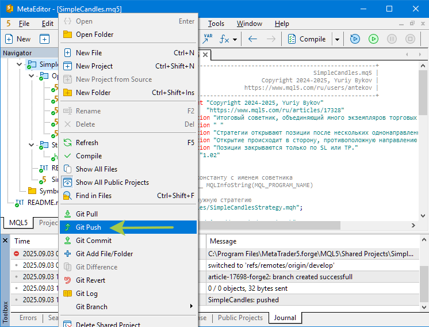
Task: Select New Project in context menu
Action: point(128,66)
